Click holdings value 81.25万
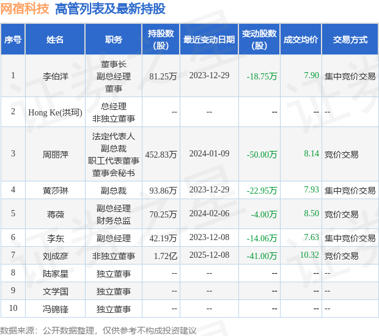This screenshot has width=379, height=336. coord(163,76)
